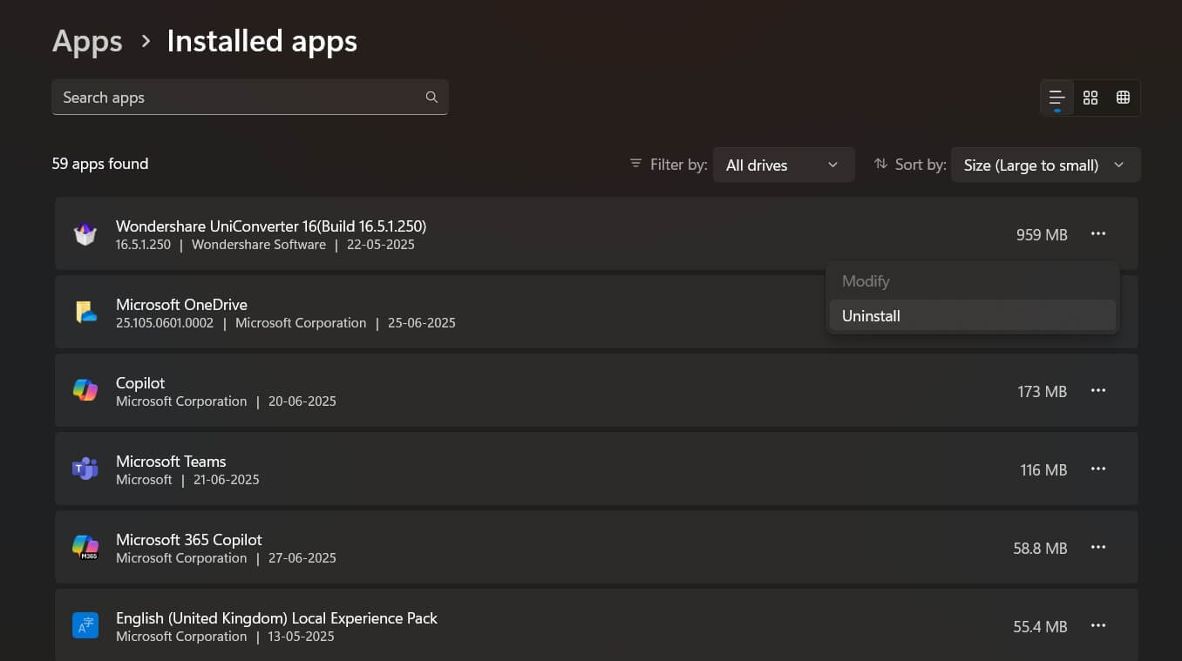This screenshot has width=1182, height=661.
Task: Click inside the Search apps field
Action: click(218, 97)
